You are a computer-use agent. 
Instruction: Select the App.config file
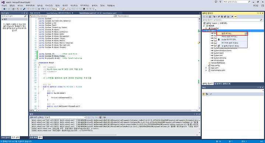point(215,65)
